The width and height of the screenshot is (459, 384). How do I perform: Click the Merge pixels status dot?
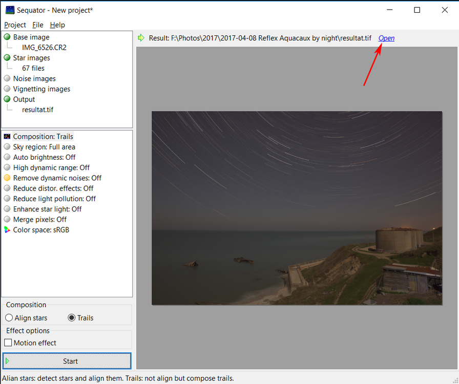coord(7,219)
